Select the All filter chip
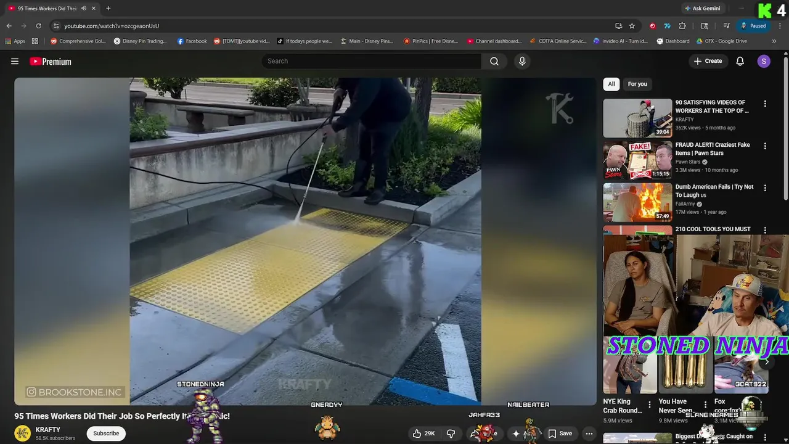This screenshot has height=444, width=789. [x=611, y=84]
